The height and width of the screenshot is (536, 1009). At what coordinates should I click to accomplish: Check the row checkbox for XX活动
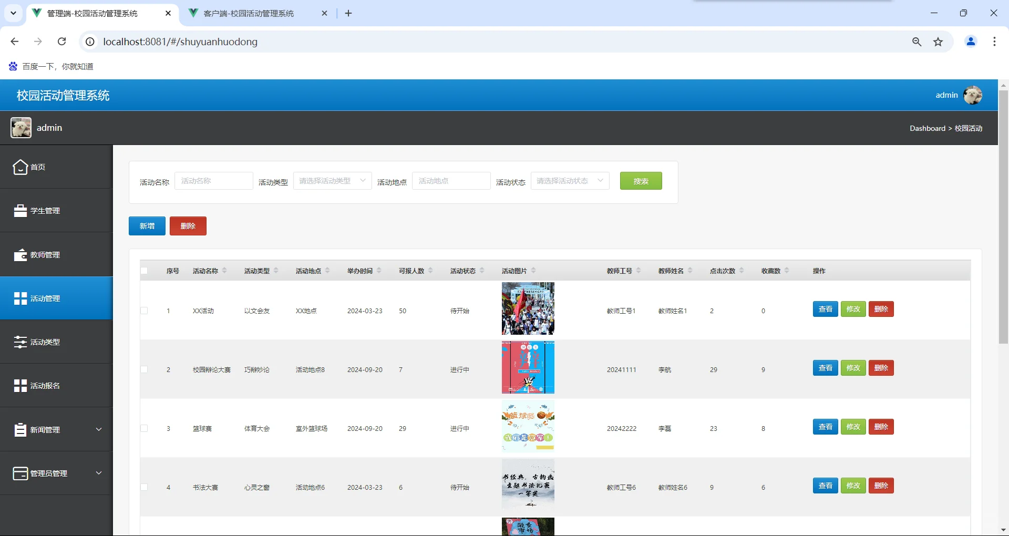tap(144, 311)
